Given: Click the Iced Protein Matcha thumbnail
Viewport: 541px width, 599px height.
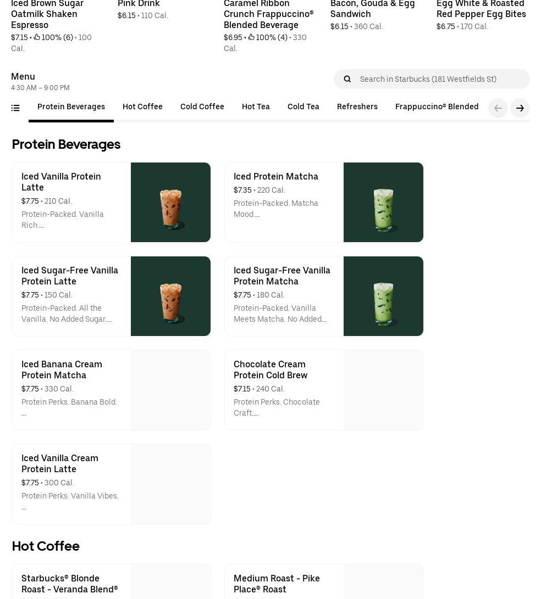Looking at the screenshot, I should point(383,202).
